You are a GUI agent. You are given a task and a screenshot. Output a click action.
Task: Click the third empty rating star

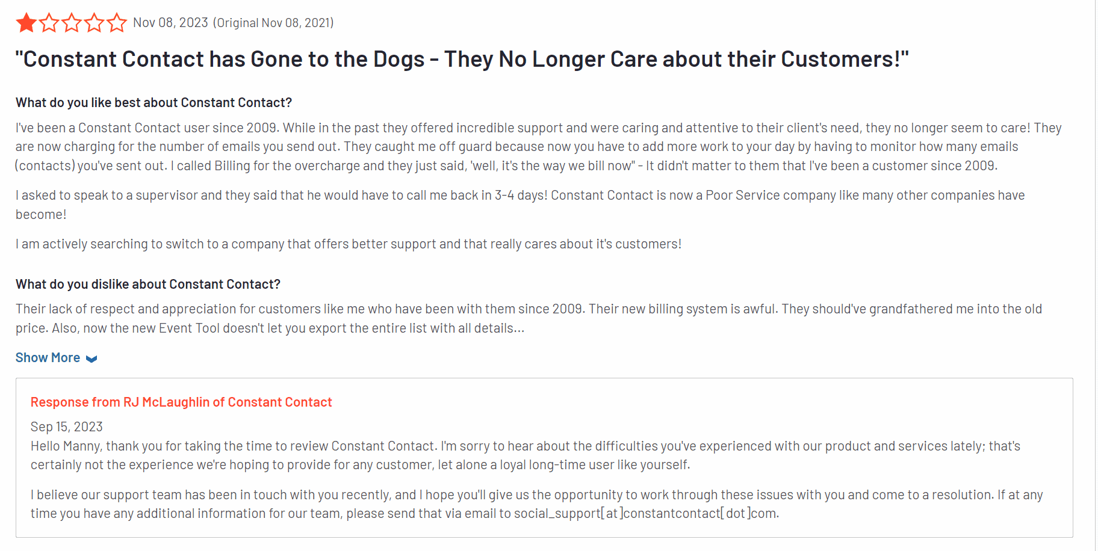click(72, 23)
